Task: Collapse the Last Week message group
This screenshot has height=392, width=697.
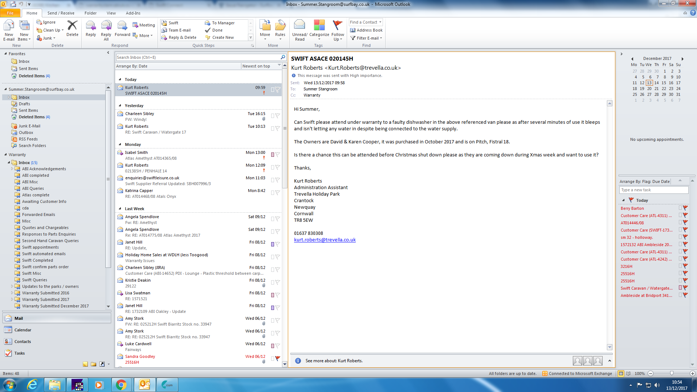Action: pos(120,209)
